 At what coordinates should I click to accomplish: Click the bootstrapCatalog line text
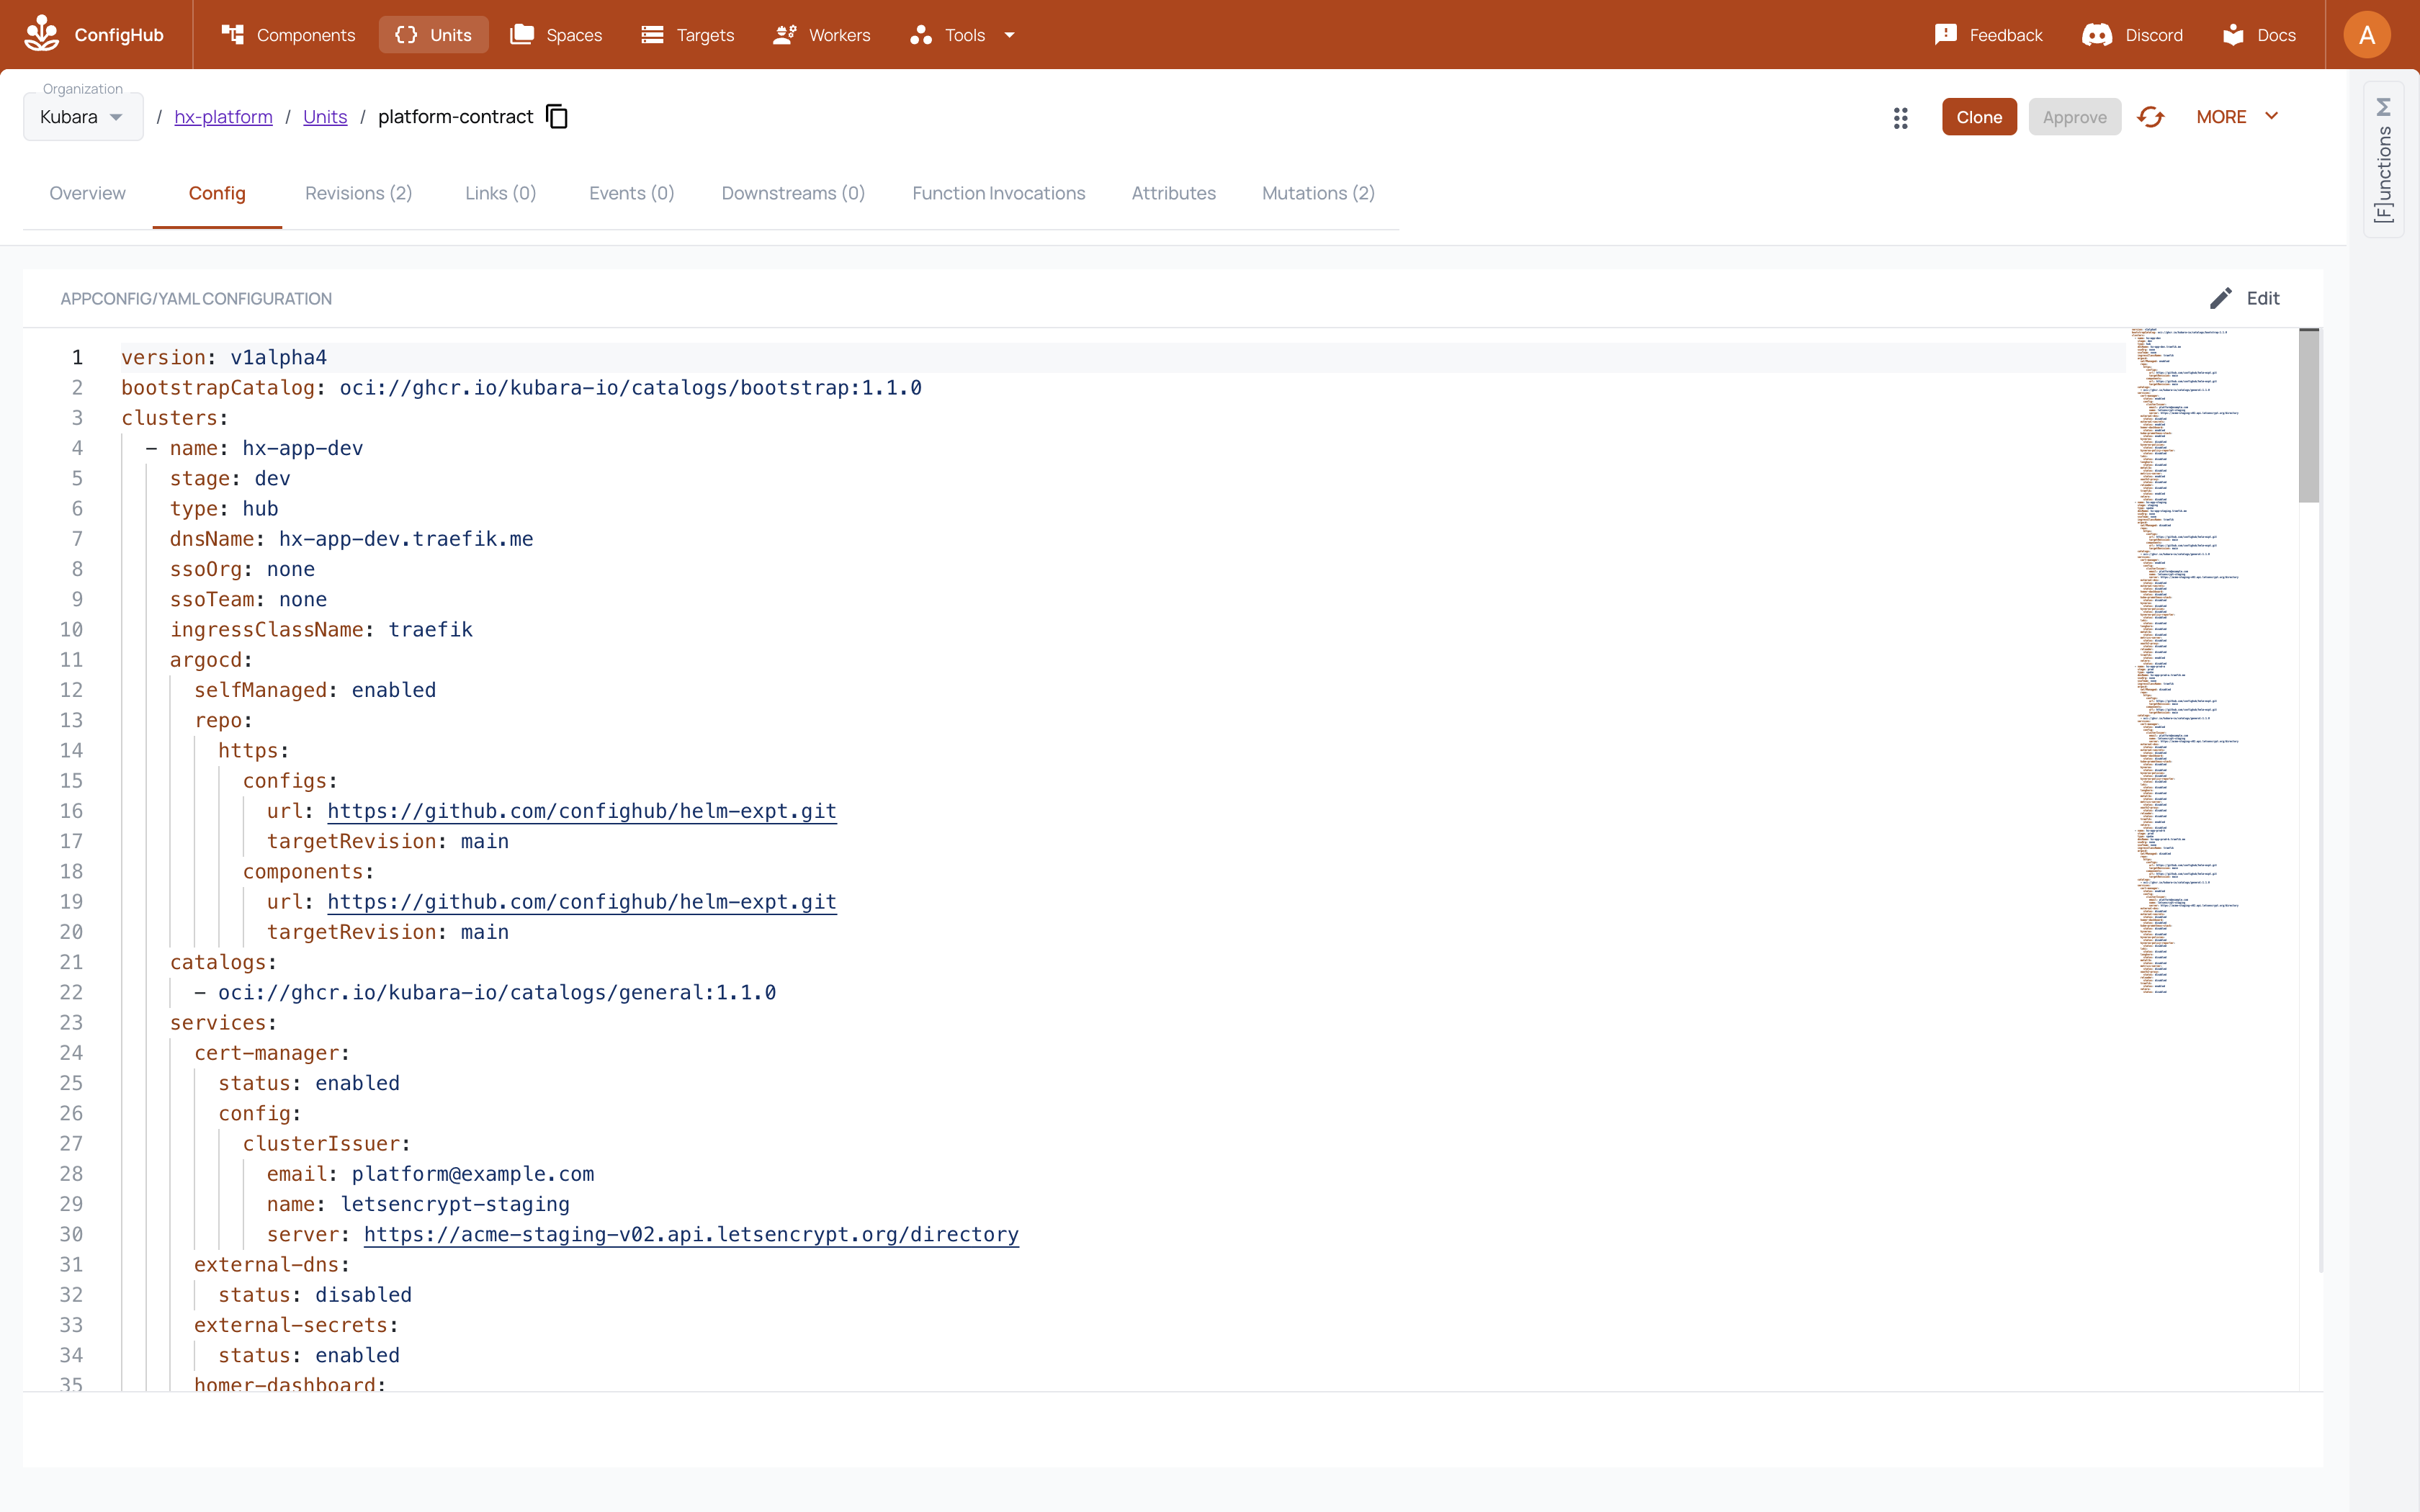(521, 387)
